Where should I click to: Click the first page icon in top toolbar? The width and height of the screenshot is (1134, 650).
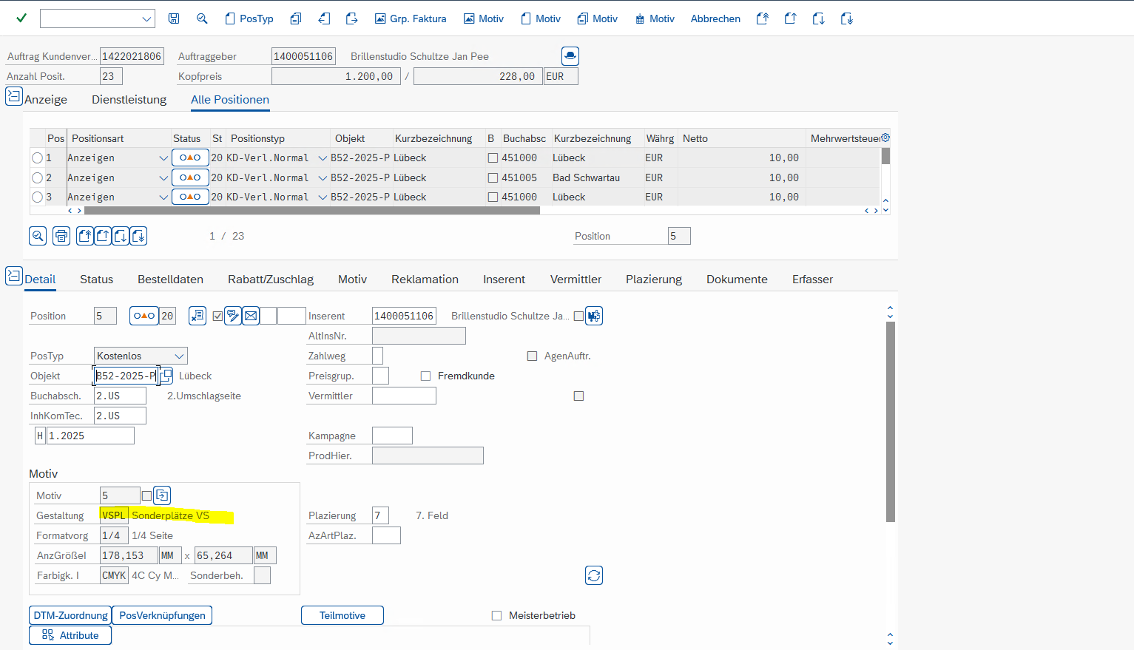763,18
